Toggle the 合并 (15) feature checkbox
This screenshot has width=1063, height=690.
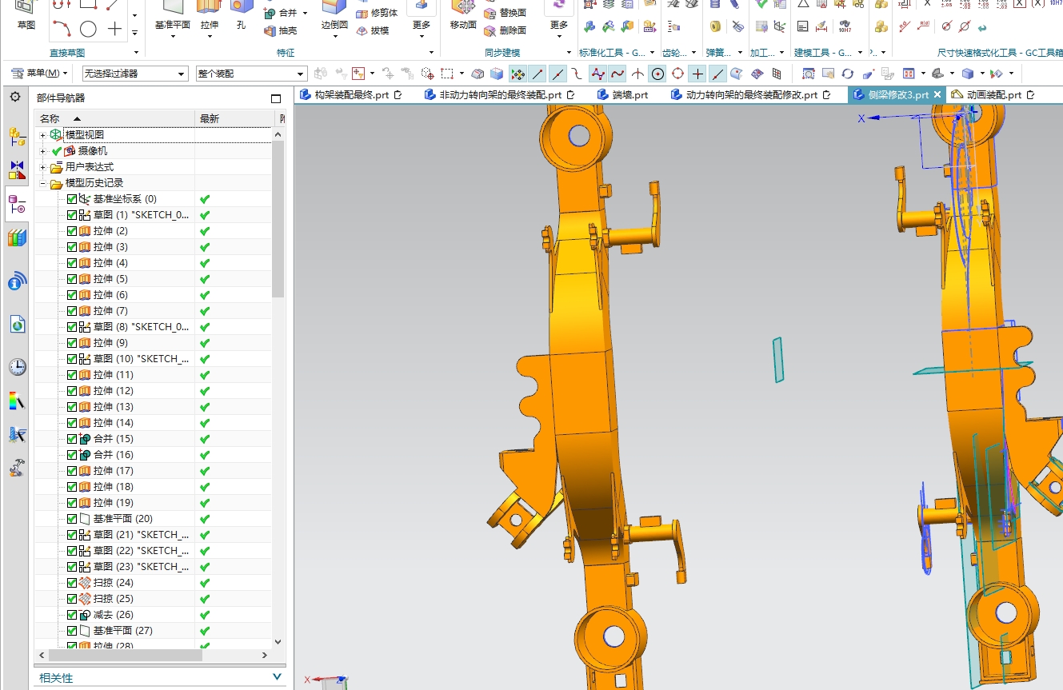[72, 439]
